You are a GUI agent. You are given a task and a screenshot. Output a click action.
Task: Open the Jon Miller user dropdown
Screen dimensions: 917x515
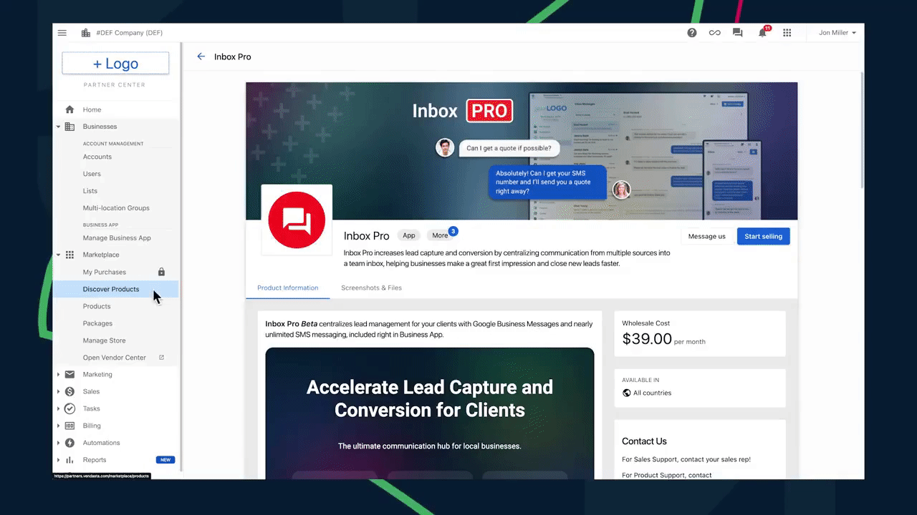pos(837,33)
